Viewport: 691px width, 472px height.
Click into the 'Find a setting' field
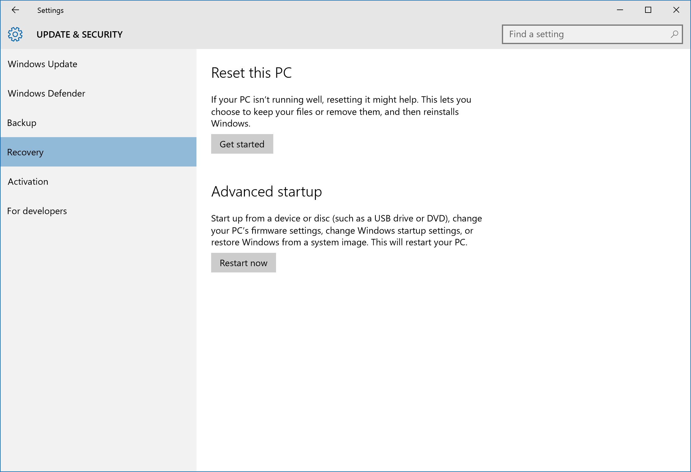pos(588,34)
